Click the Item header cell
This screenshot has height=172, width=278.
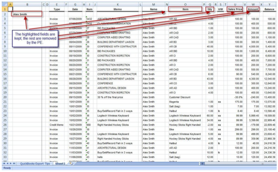pos(185,9)
